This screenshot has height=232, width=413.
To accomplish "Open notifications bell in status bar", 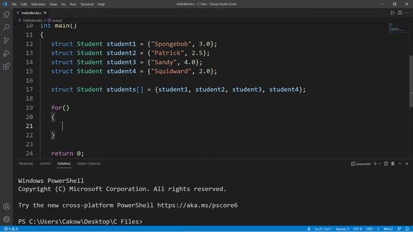I will pos(407,229).
